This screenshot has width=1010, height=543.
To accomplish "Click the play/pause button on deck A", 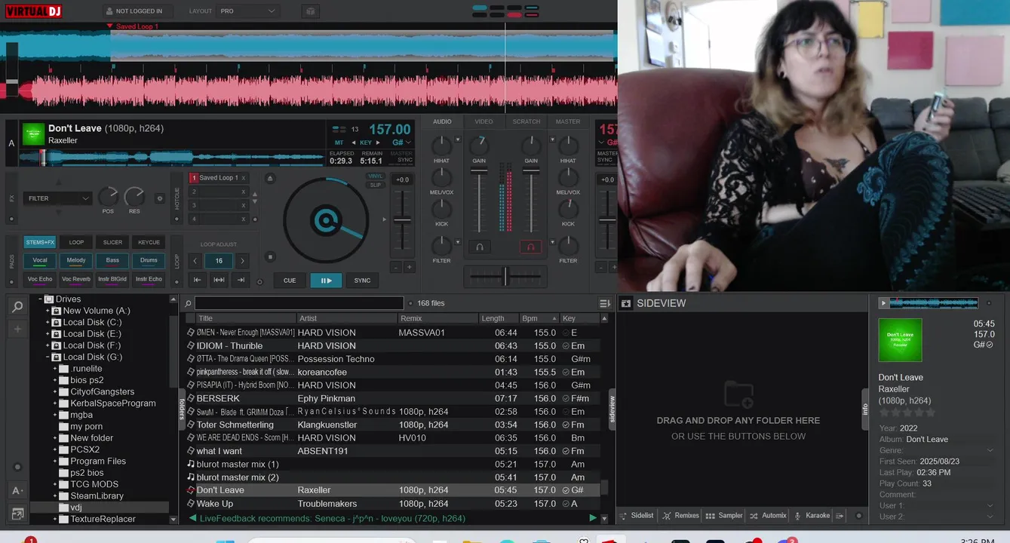I will coord(326,281).
